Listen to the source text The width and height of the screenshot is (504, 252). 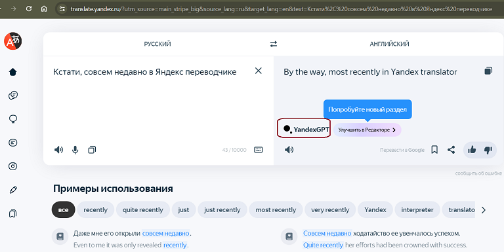[59, 150]
